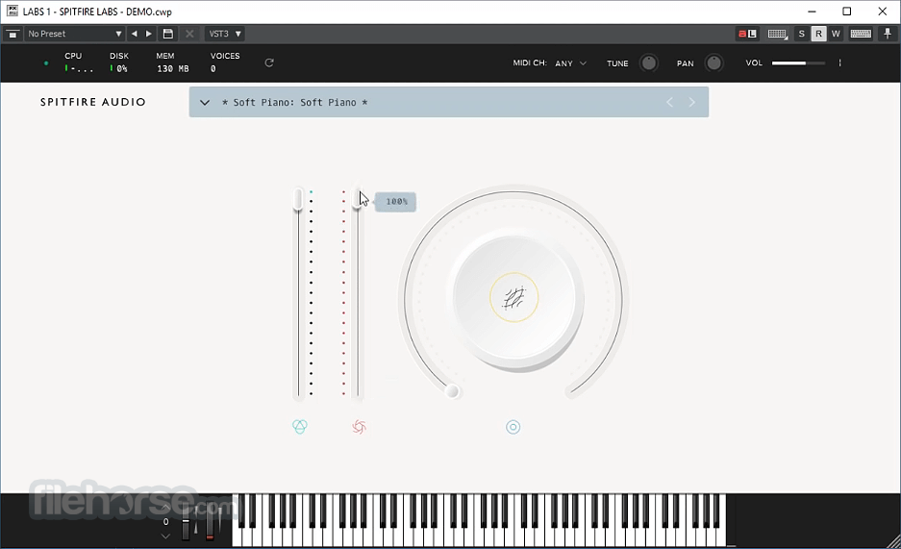Viewport: 901px width, 549px height.
Task: Open the MIDI CH ANY dropdown
Action: coord(570,63)
